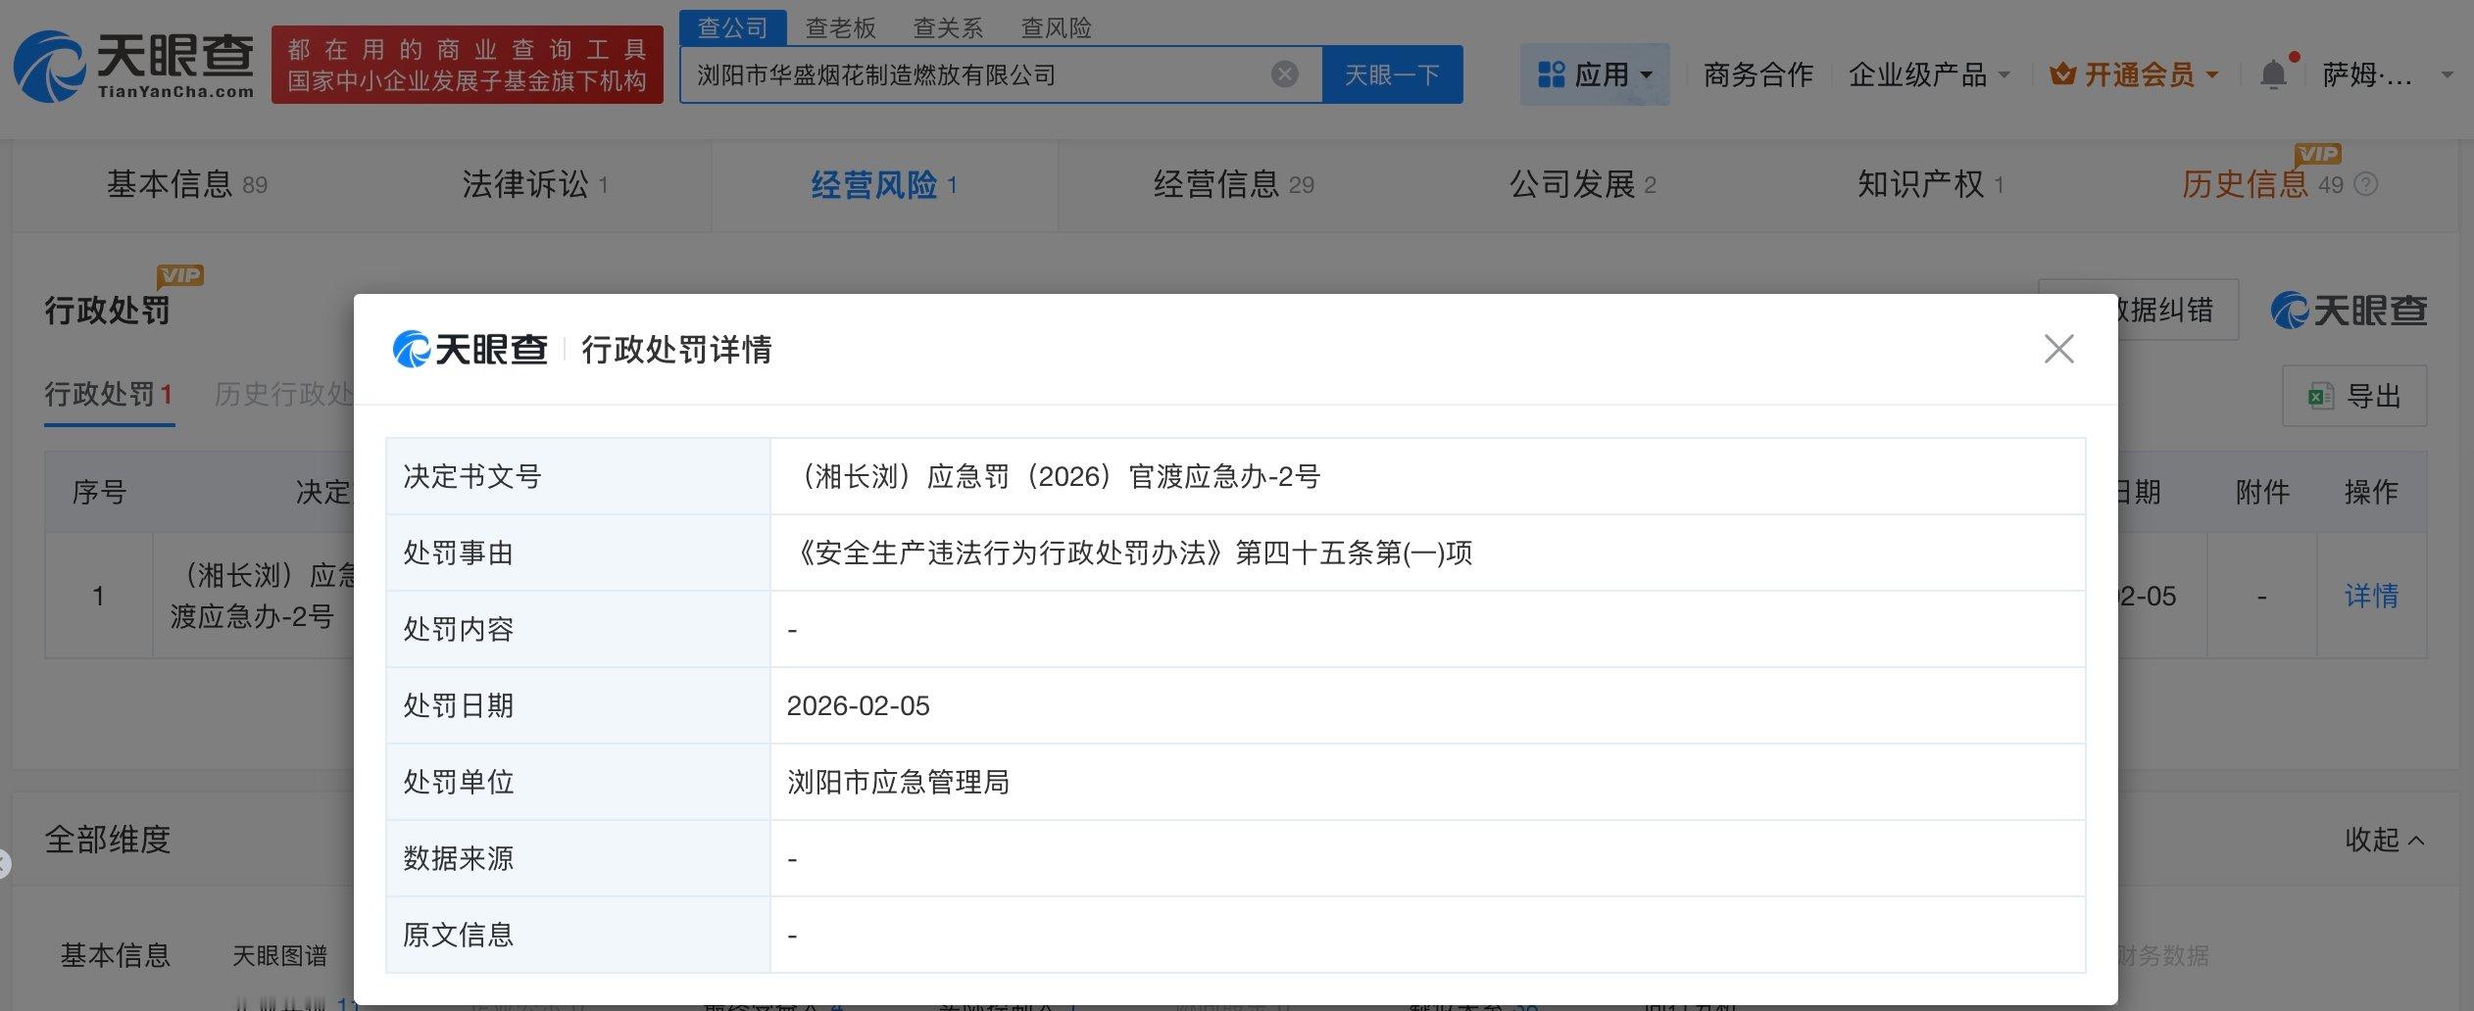Click the 行政处罚 section heading
This screenshot has width=2474, height=1011.
[108, 311]
